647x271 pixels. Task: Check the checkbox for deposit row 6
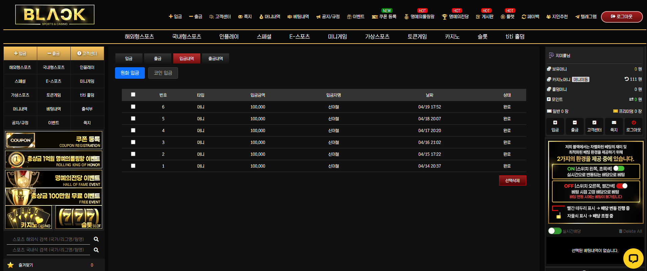pyautogui.click(x=133, y=107)
